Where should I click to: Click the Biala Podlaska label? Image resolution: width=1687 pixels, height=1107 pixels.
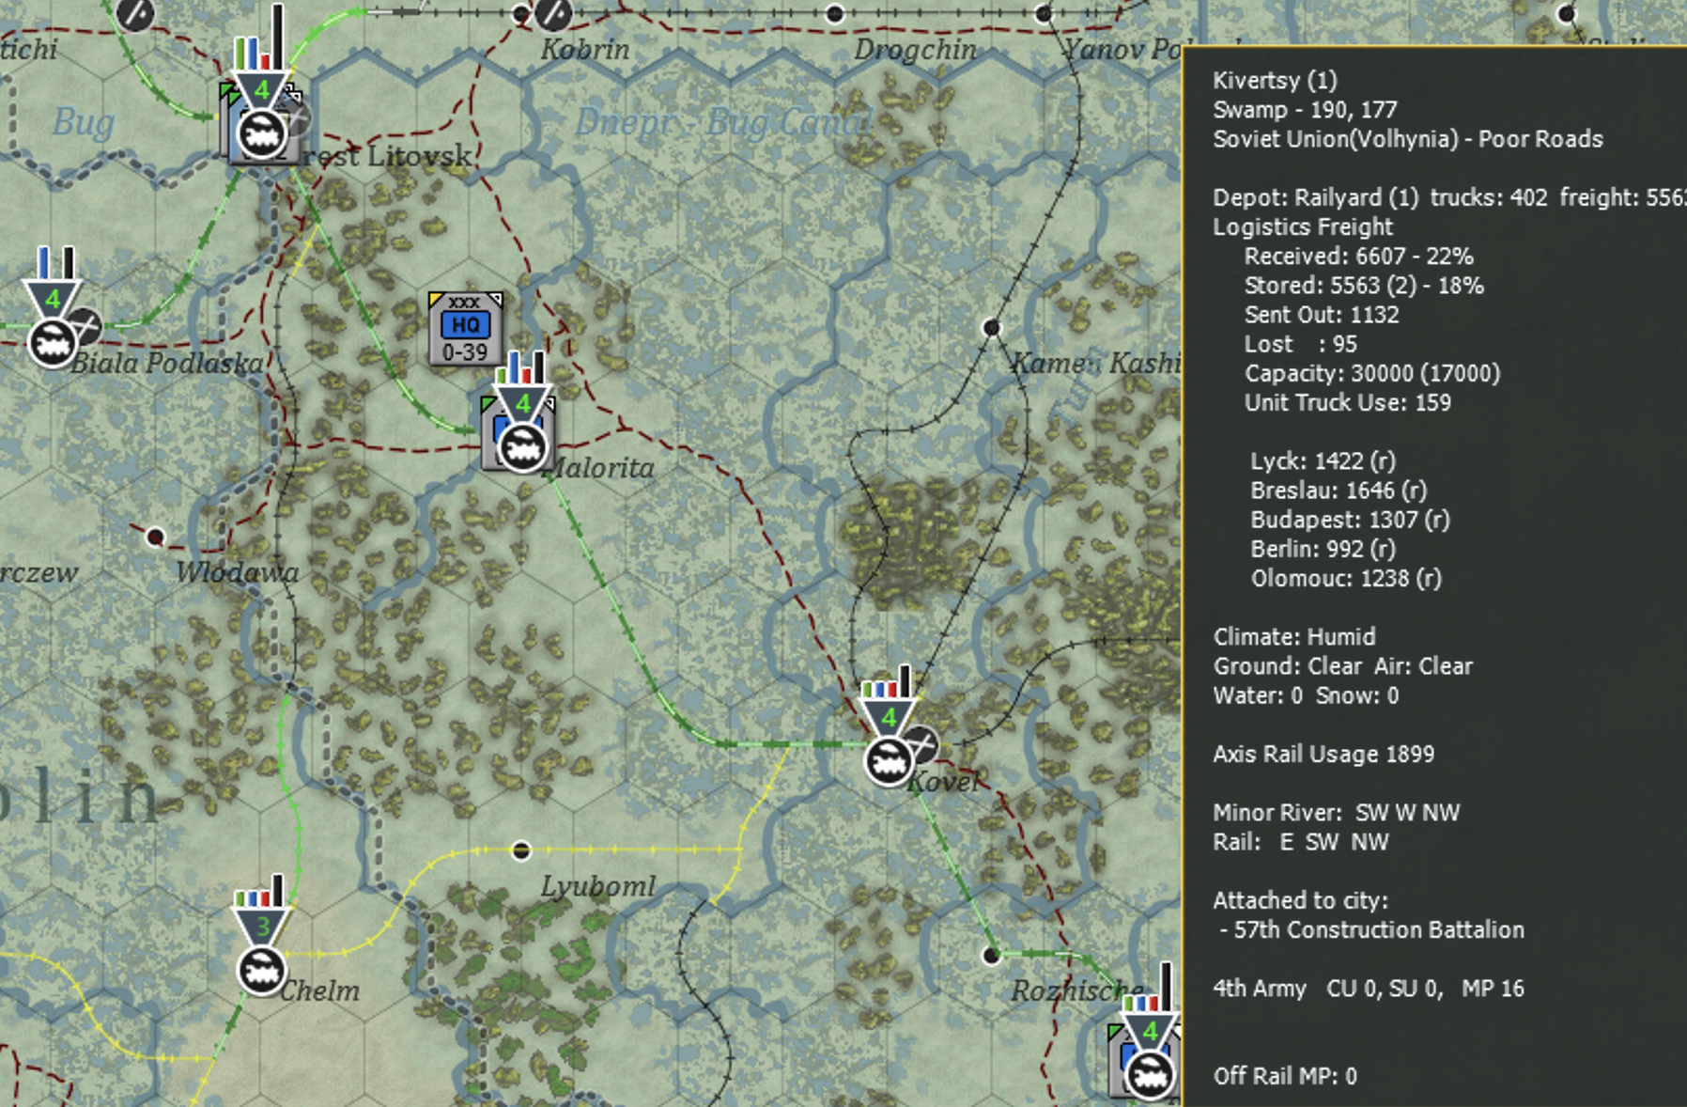pyautogui.click(x=167, y=363)
